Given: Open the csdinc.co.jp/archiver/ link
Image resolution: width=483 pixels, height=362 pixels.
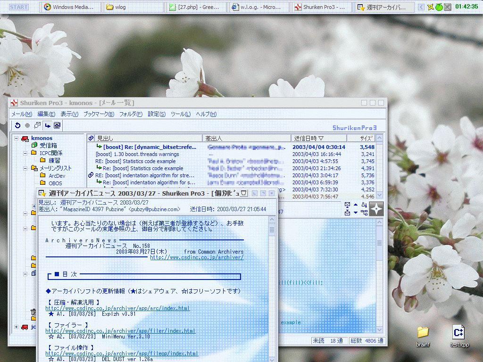Looking at the screenshot, I should [197, 257].
